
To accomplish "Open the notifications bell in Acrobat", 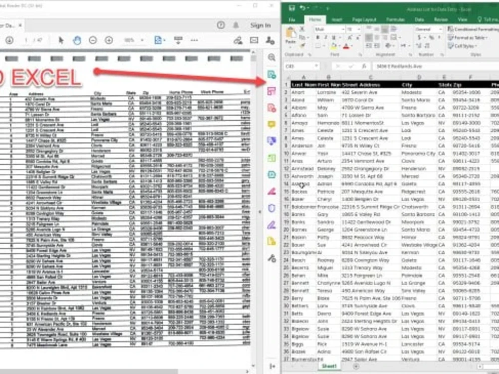I will point(236,25).
